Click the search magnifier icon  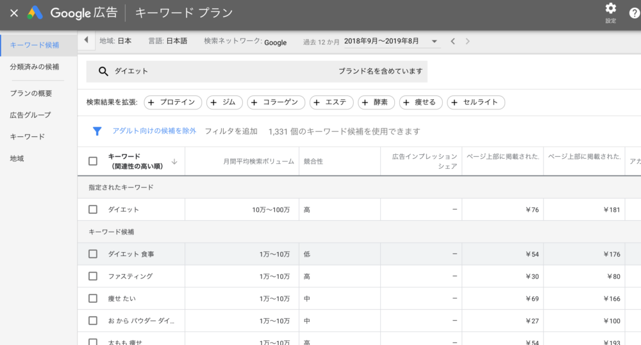click(103, 72)
